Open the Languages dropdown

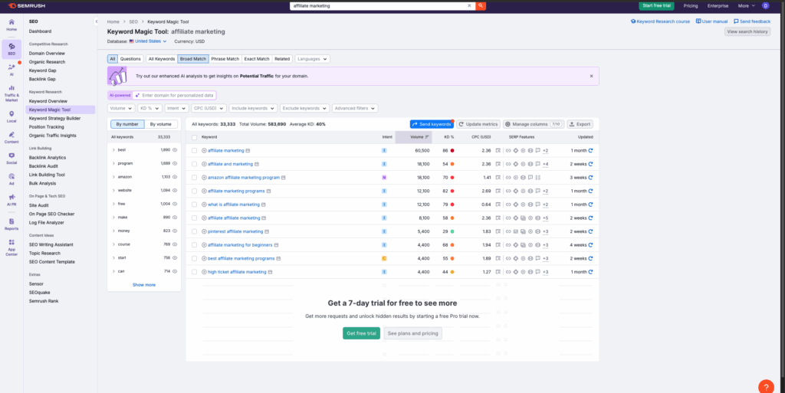tap(313, 59)
